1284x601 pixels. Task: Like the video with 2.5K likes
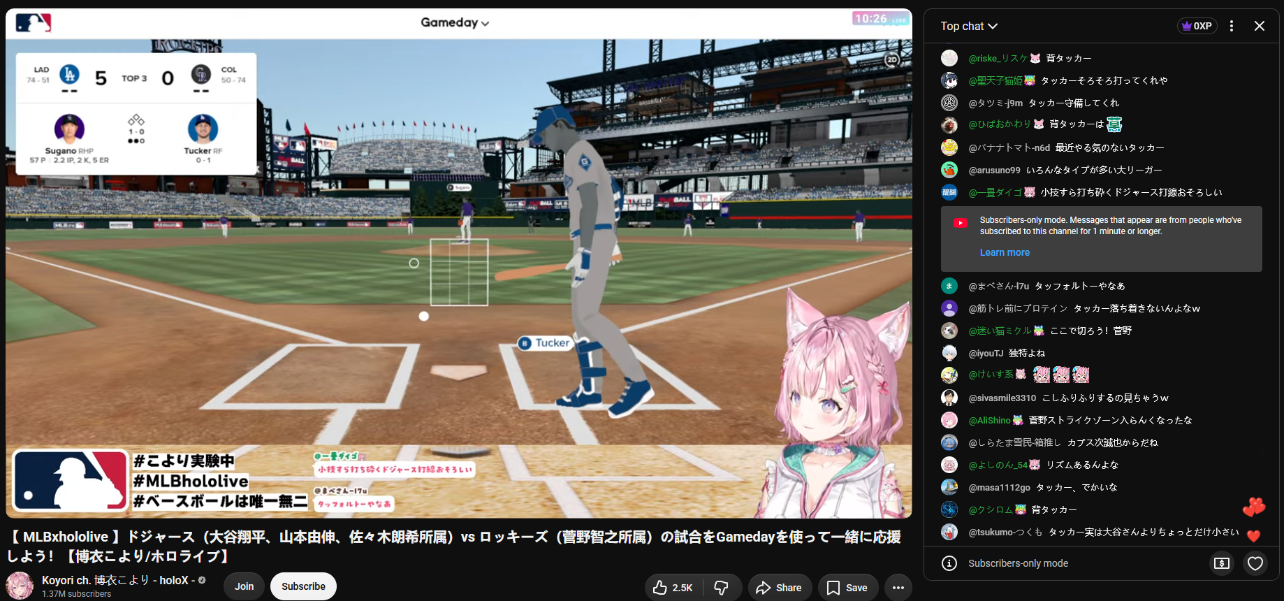point(673,588)
